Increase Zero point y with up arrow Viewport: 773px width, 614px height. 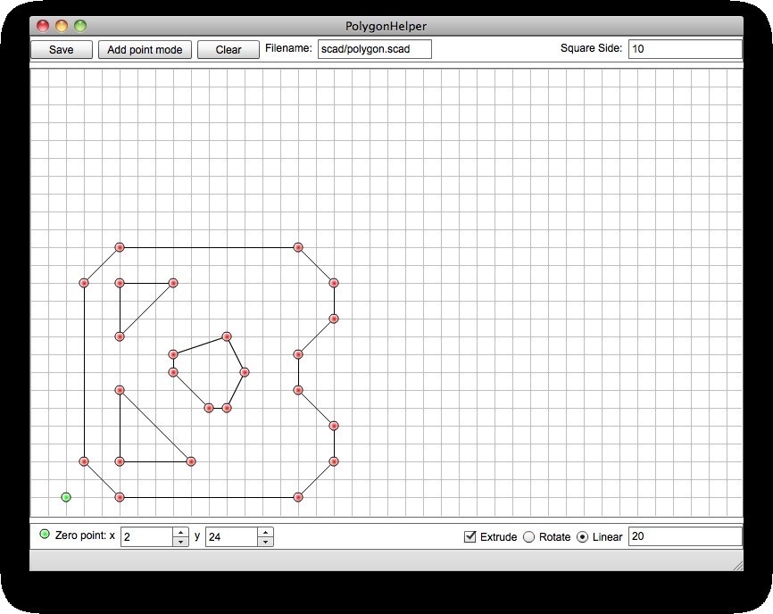(266, 532)
